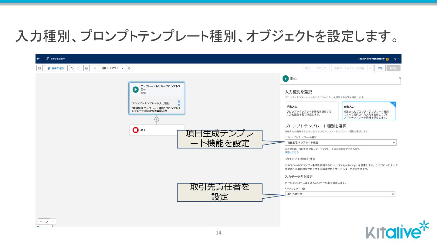Click the 入力データ型を設定 heading

pyautogui.click(x=299, y=176)
